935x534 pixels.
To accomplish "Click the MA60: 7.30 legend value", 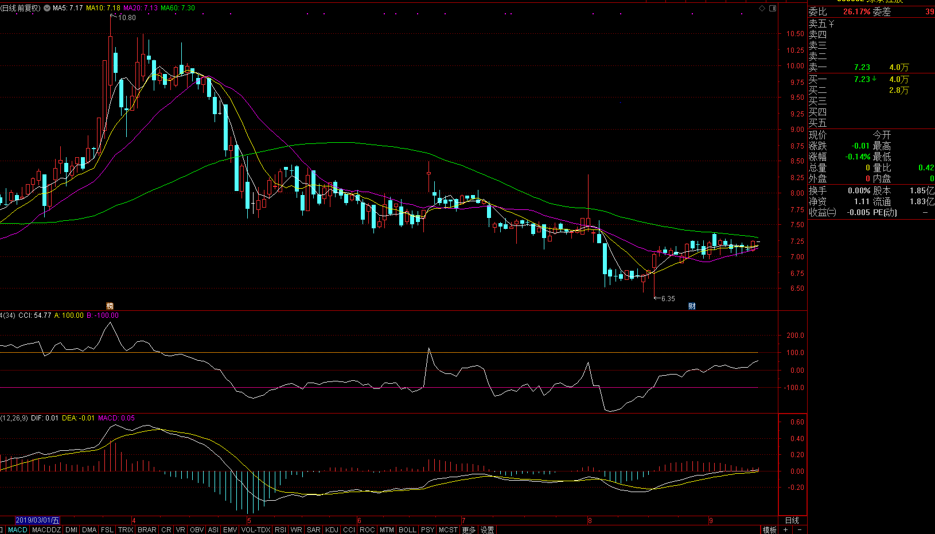I will coord(178,8).
